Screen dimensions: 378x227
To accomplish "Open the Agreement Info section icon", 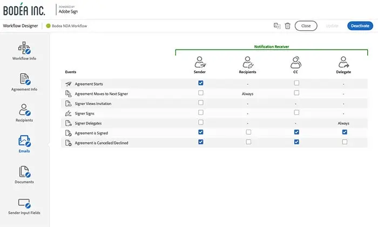I will pos(24,79).
